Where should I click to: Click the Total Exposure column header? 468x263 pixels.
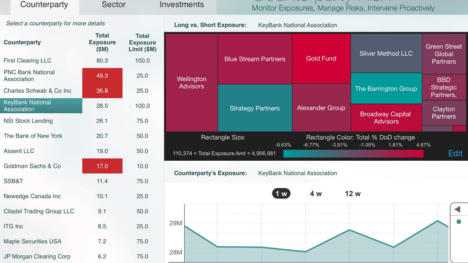pos(102,42)
